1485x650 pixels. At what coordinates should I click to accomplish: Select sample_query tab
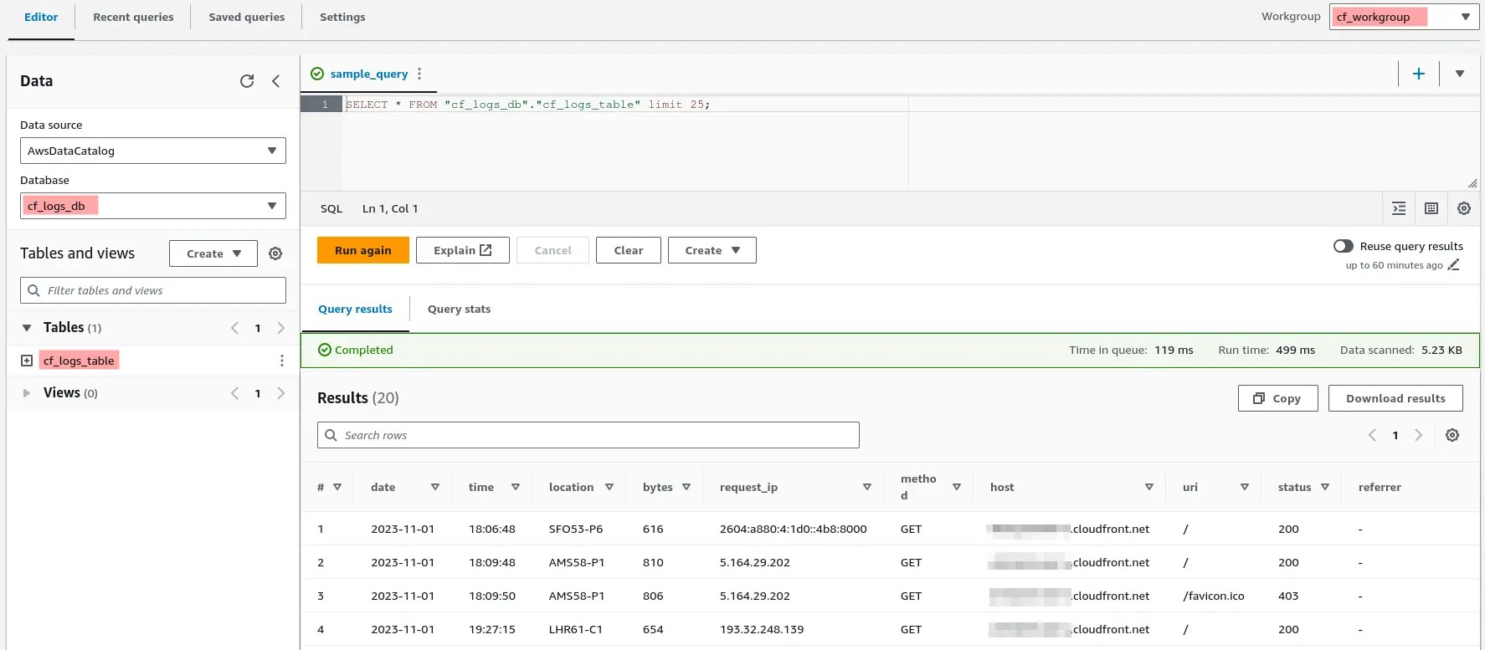[x=369, y=74]
